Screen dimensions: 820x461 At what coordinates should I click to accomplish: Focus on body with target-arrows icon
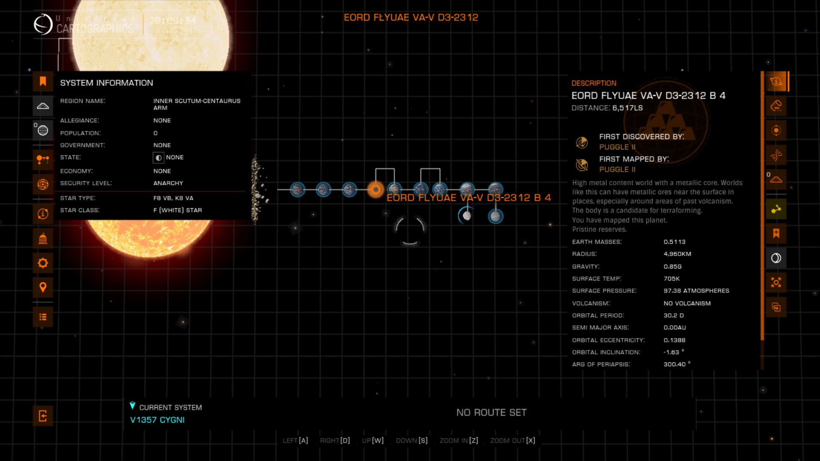pyautogui.click(x=776, y=282)
